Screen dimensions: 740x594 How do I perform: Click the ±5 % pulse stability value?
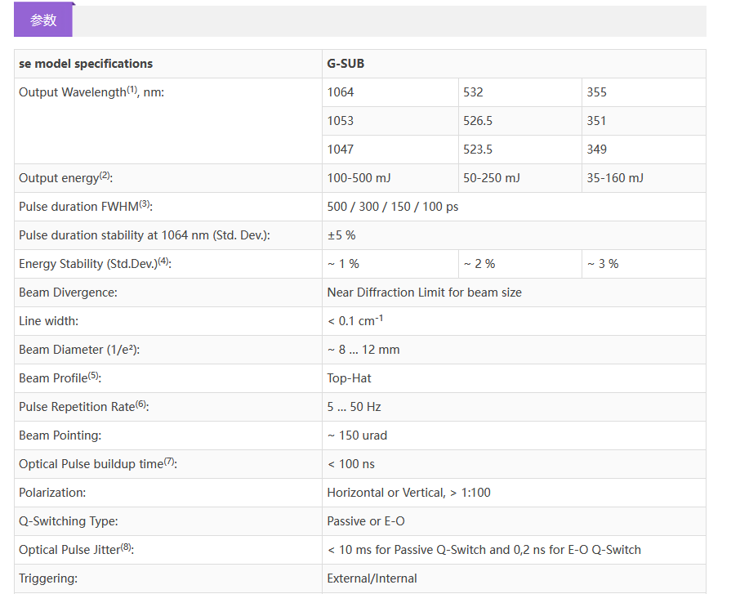coord(341,235)
